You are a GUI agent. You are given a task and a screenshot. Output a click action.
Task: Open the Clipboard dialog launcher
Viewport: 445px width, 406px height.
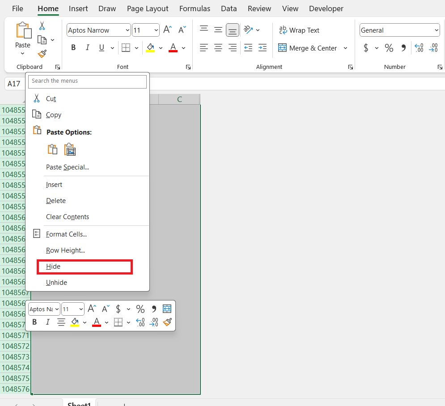pyautogui.click(x=58, y=67)
